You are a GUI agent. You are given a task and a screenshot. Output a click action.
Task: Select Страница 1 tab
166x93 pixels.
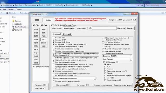(x=57, y=34)
